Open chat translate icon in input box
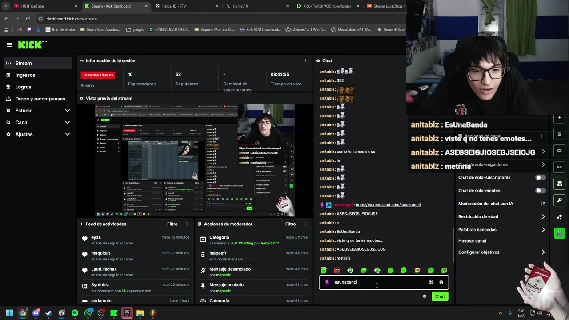The image size is (569, 320). point(431,282)
